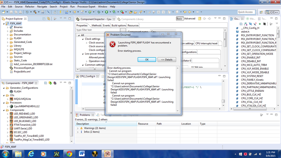Viewport: 281px width, 158px height.
Task: Click the Debug bug icon in toolbar
Action: [x=99, y=12]
